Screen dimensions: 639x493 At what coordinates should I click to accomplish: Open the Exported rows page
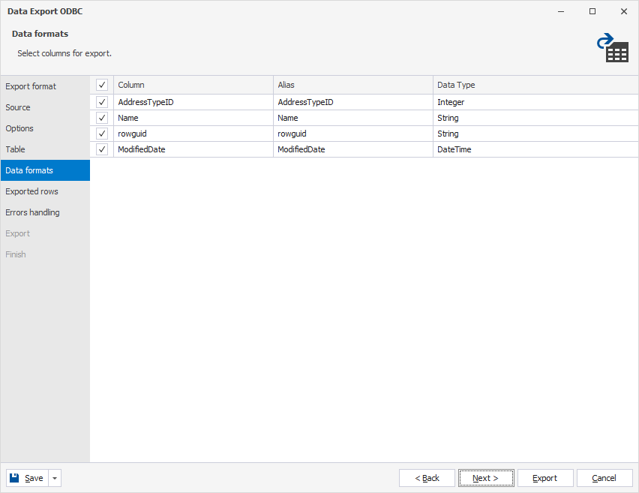pos(45,191)
